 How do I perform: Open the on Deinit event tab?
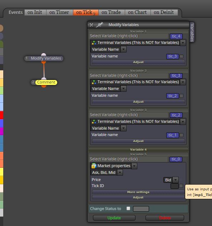164,12
